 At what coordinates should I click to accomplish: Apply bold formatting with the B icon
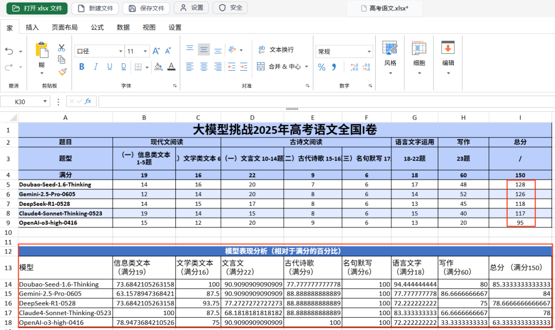[82, 67]
